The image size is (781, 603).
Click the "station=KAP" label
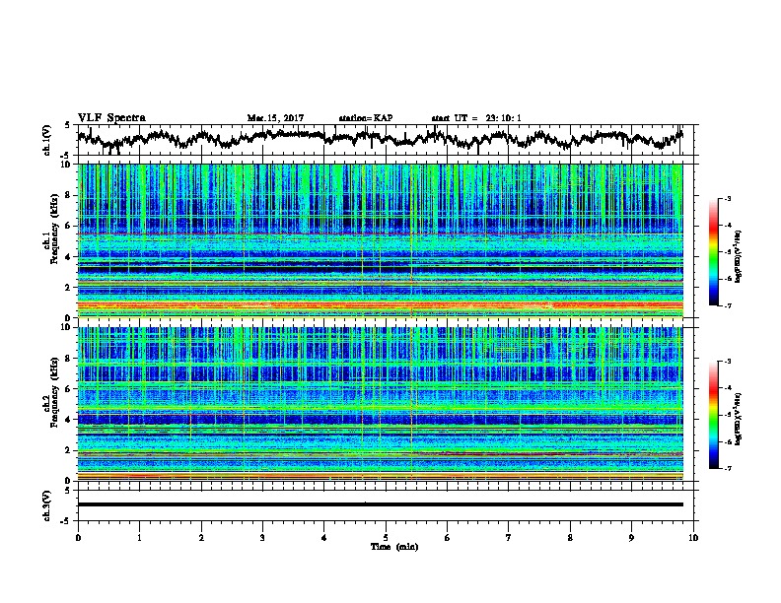point(366,118)
